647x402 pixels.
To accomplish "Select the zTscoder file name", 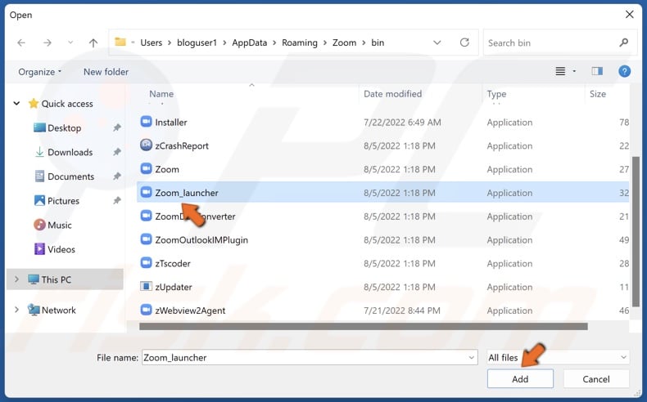I will pos(173,263).
